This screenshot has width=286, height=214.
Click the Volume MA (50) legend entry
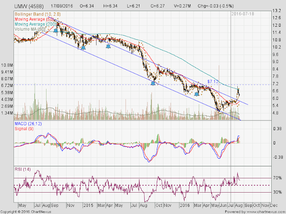(30, 29)
